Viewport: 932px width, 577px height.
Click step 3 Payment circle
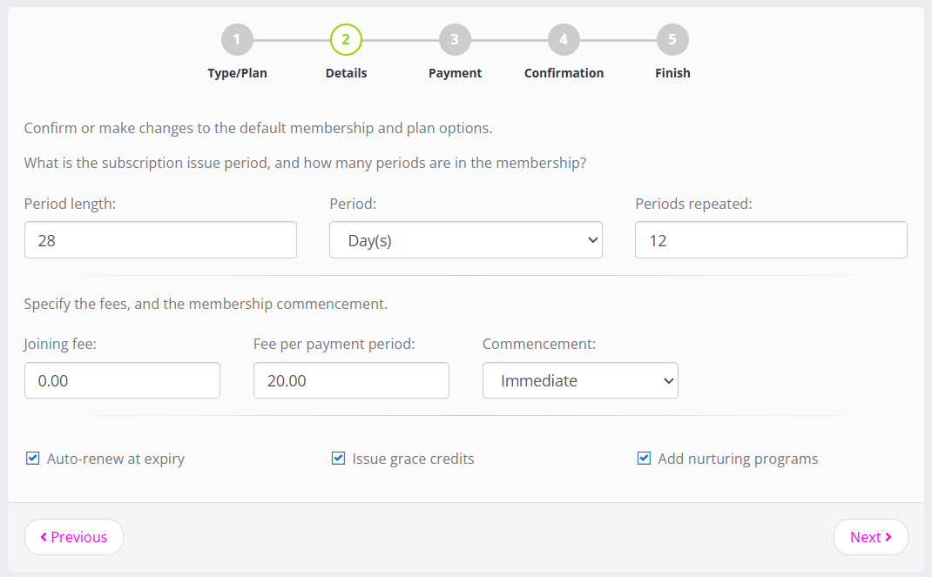click(x=455, y=39)
